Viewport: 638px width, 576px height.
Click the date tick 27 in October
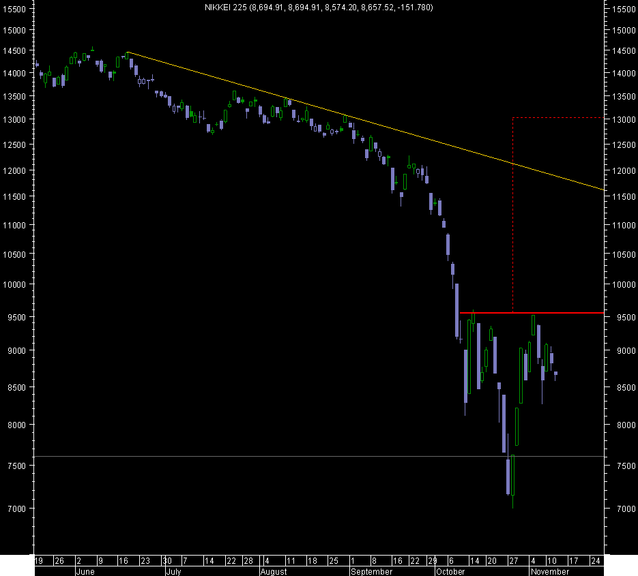pos(514,561)
